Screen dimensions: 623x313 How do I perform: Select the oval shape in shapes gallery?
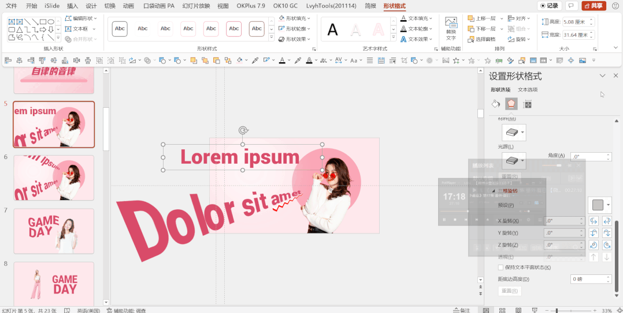click(51, 21)
